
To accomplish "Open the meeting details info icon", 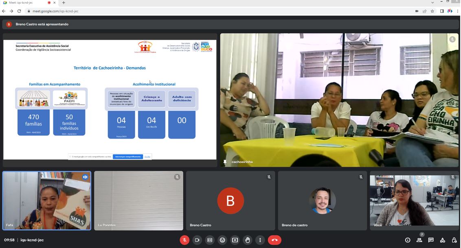I will pos(408,240).
